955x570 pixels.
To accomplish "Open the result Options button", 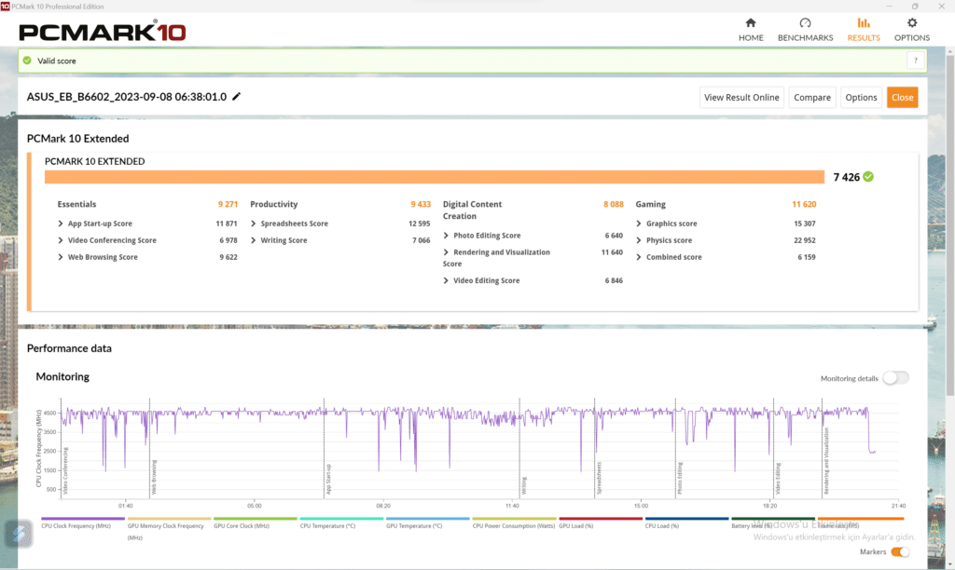I will (x=861, y=98).
